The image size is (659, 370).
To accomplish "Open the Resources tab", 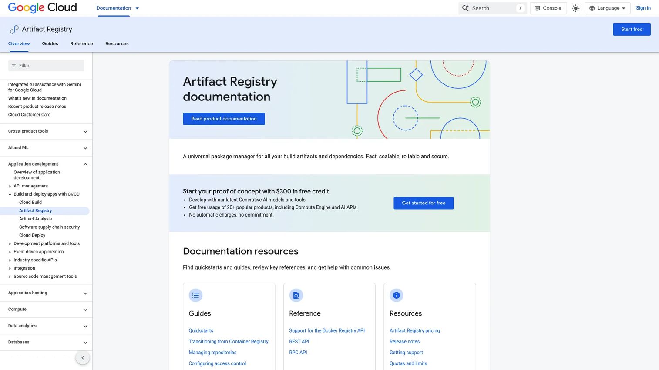I will click(117, 44).
